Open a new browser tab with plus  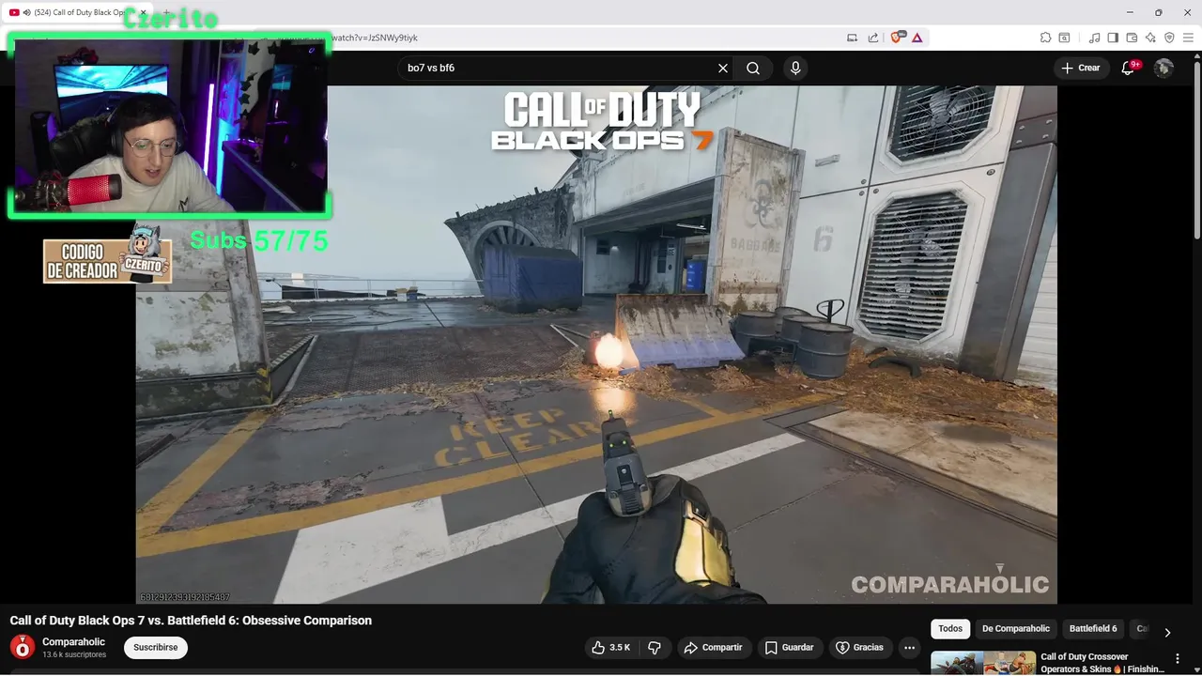pyautogui.click(x=167, y=12)
